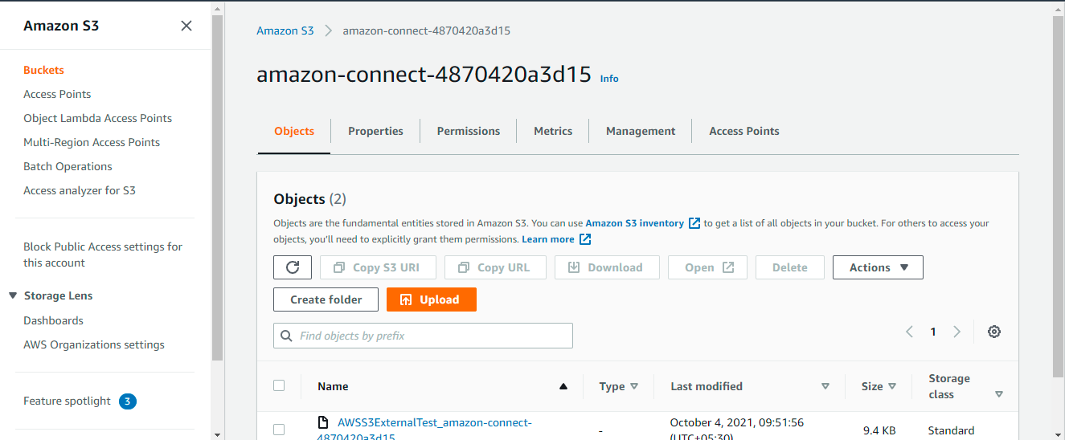
Task: Click the main page vertical scrollbar thumb
Action: pyautogui.click(x=1058, y=195)
